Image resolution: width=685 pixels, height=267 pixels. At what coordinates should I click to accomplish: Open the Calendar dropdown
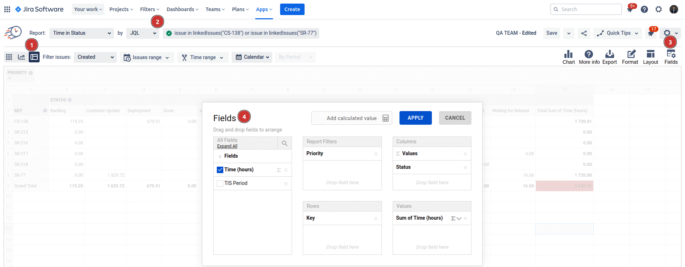pyautogui.click(x=253, y=57)
